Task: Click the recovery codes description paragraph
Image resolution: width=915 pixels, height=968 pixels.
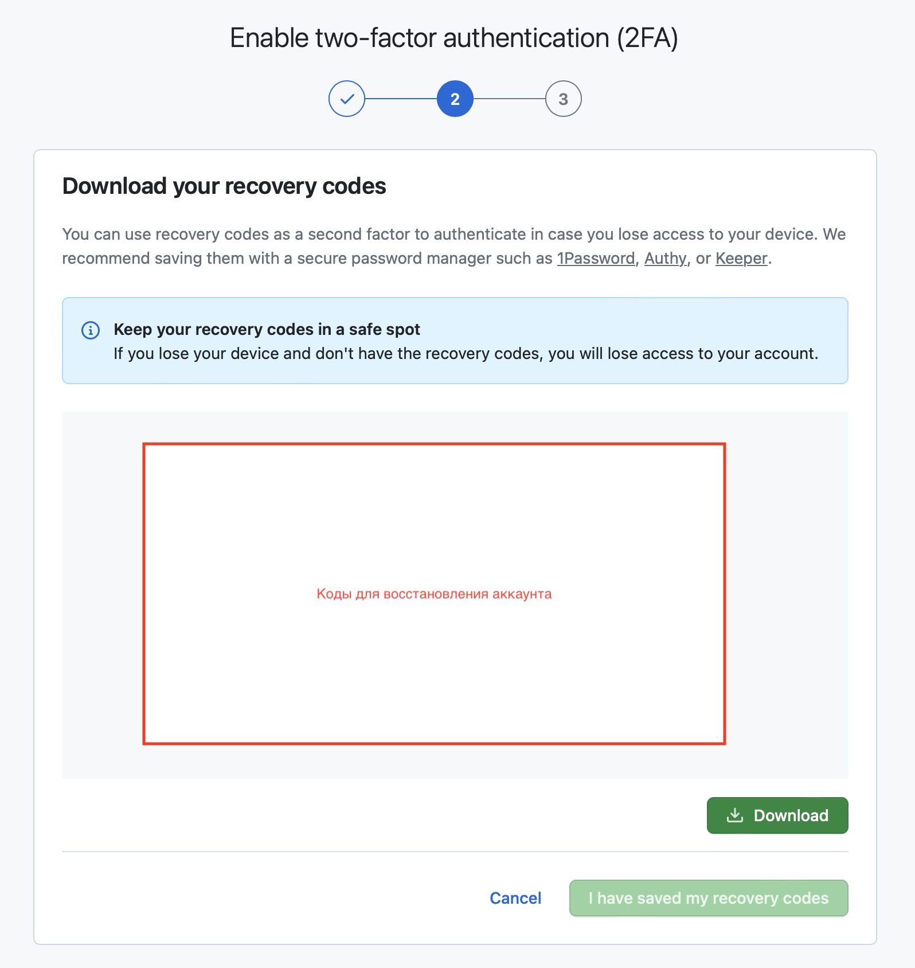Action: pyautogui.click(x=454, y=246)
